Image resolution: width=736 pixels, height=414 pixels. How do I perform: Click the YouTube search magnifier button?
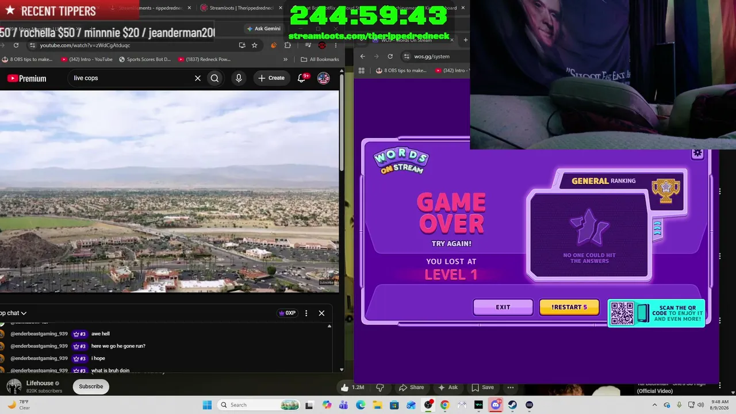point(214,78)
